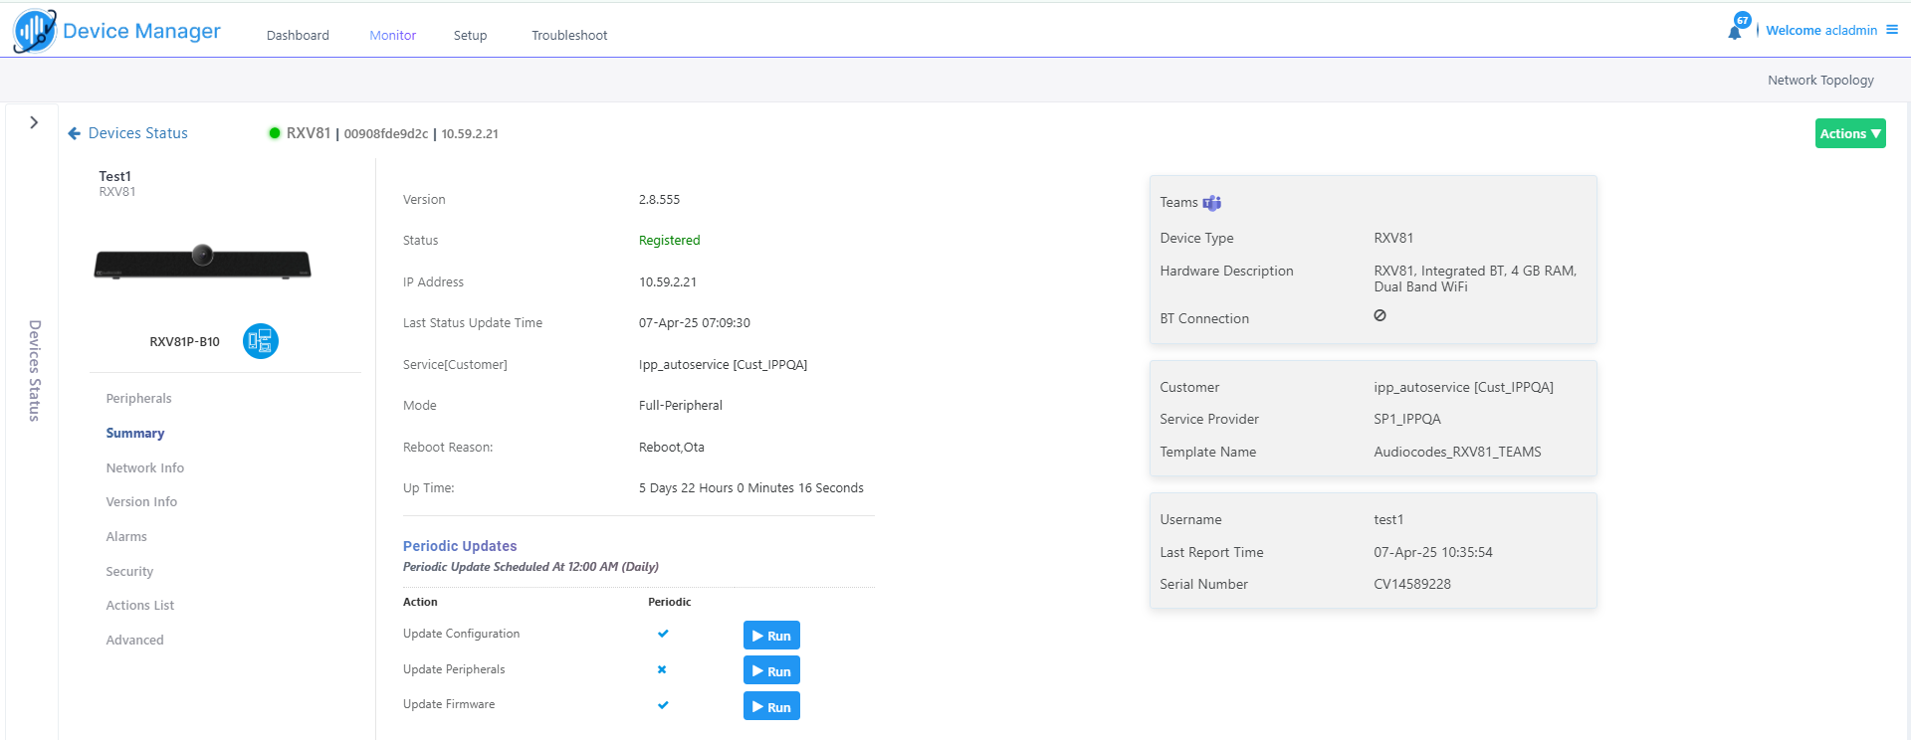Click the last status update time 07-Apr-25 07:09:30
This screenshot has width=1911, height=740.
pos(695,323)
